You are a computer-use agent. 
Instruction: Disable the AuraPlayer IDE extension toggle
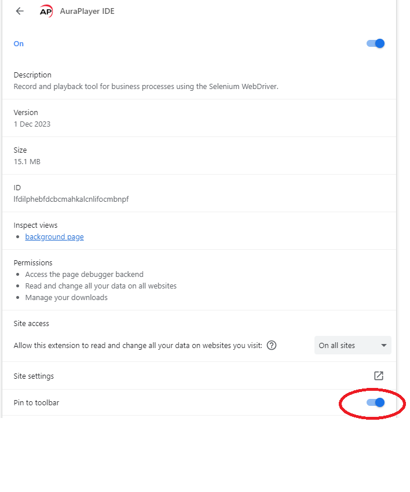tap(375, 43)
